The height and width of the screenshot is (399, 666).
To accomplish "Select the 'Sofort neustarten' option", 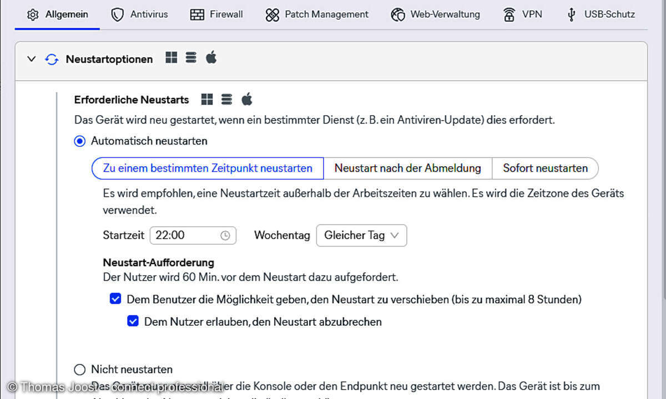I will tap(545, 168).
